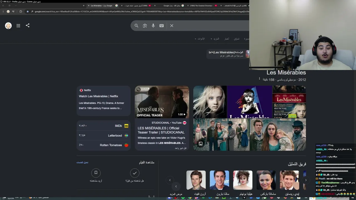Screen dimensions: 356x200
Task: Open the Academy Award nominations poster image
Action: (289, 102)
